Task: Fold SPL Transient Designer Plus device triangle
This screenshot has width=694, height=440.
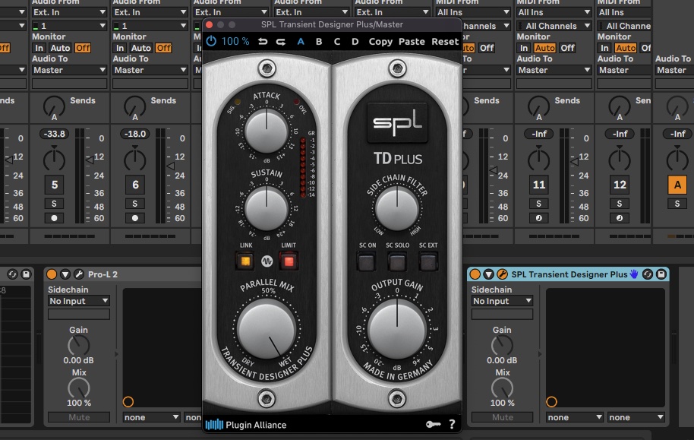Action: [489, 274]
